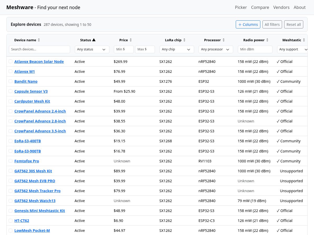This screenshot has height=235, width=314.
Task: Select the GAT562 Mesh EVB PRO checkbox
Action: pos(10,181)
